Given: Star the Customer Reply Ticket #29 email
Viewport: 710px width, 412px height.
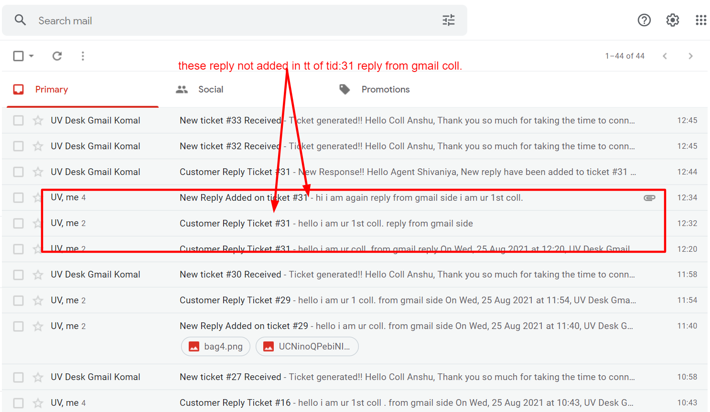Looking at the screenshot, I should point(38,300).
